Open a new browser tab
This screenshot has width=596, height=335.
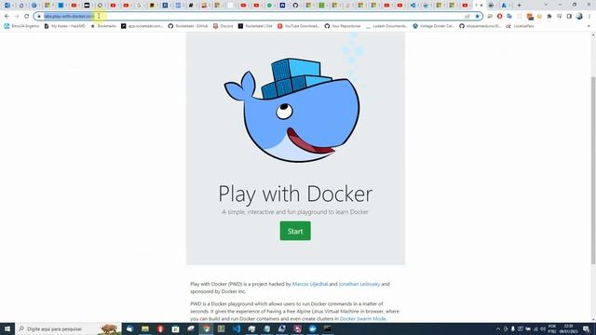click(519, 6)
